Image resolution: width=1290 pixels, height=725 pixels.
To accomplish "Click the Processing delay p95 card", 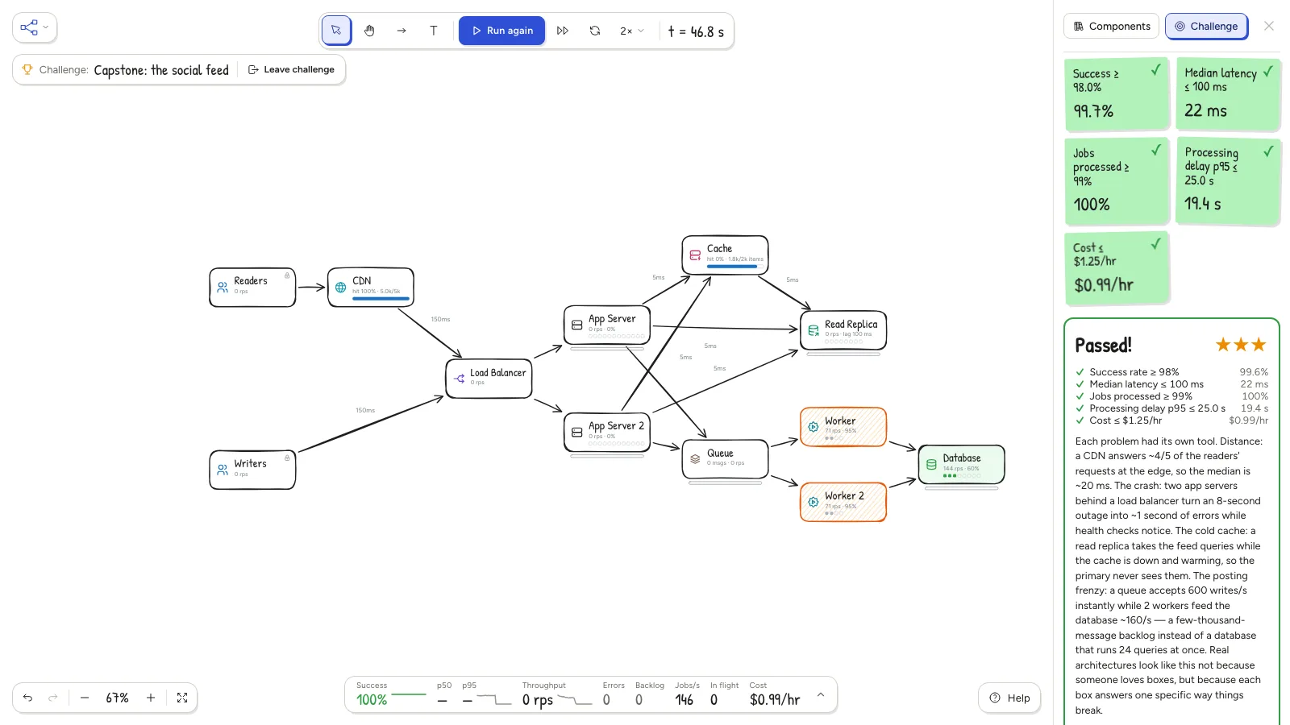I will click(1228, 181).
